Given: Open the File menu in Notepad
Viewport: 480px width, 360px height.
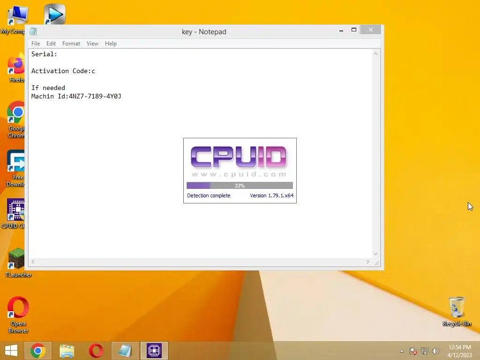Looking at the screenshot, I should (36, 44).
